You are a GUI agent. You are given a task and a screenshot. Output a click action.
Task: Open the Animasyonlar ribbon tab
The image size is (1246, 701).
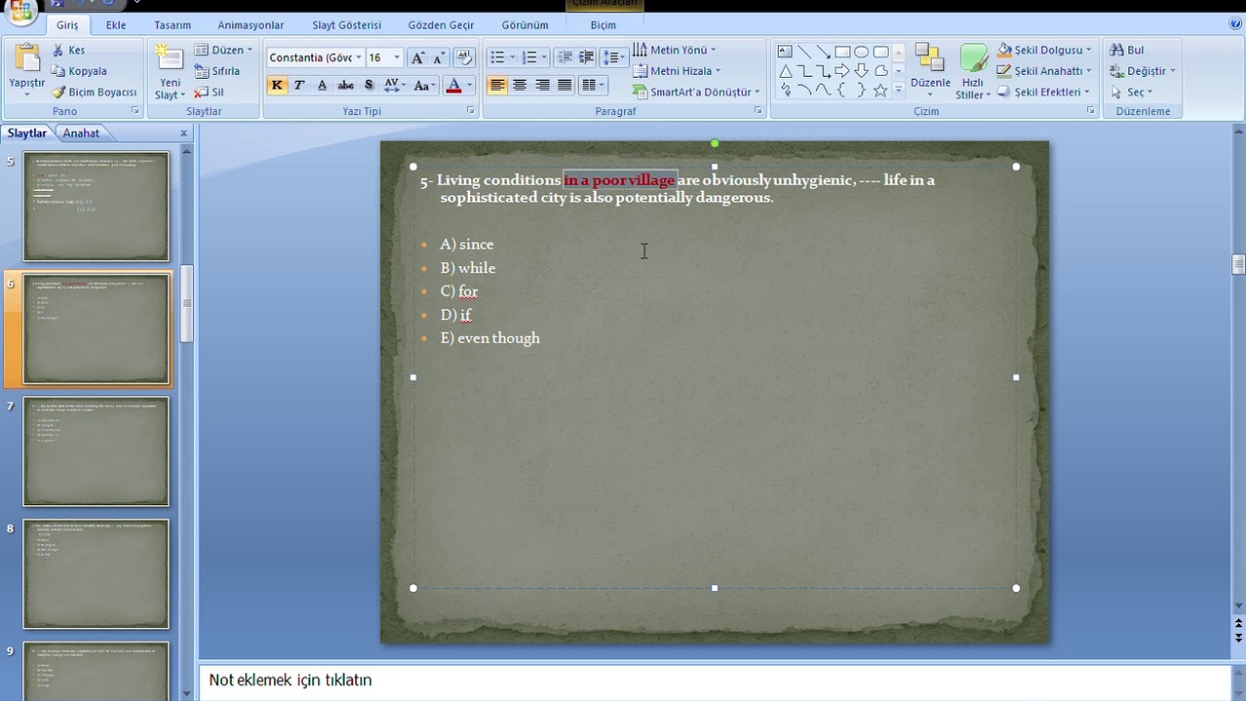(251, 25)
